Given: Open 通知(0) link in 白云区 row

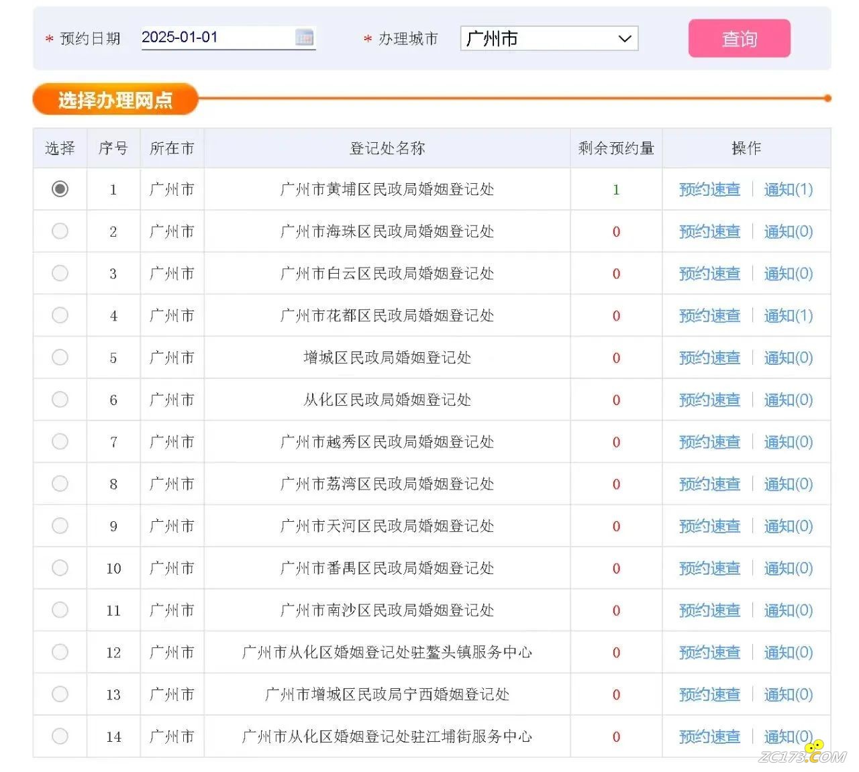Looking at the screenshot, I should coord(789,274).
